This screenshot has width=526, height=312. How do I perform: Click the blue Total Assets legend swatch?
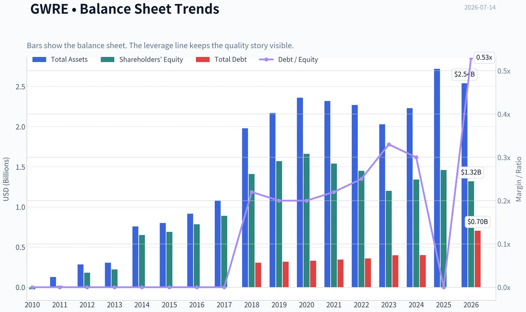click(x=39, y=60)
